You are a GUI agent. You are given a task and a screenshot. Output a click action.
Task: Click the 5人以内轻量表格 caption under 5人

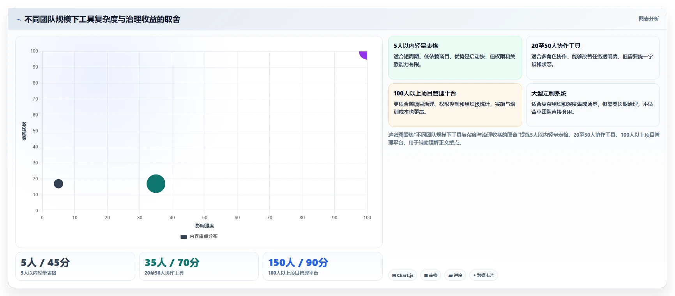[39, 273]
